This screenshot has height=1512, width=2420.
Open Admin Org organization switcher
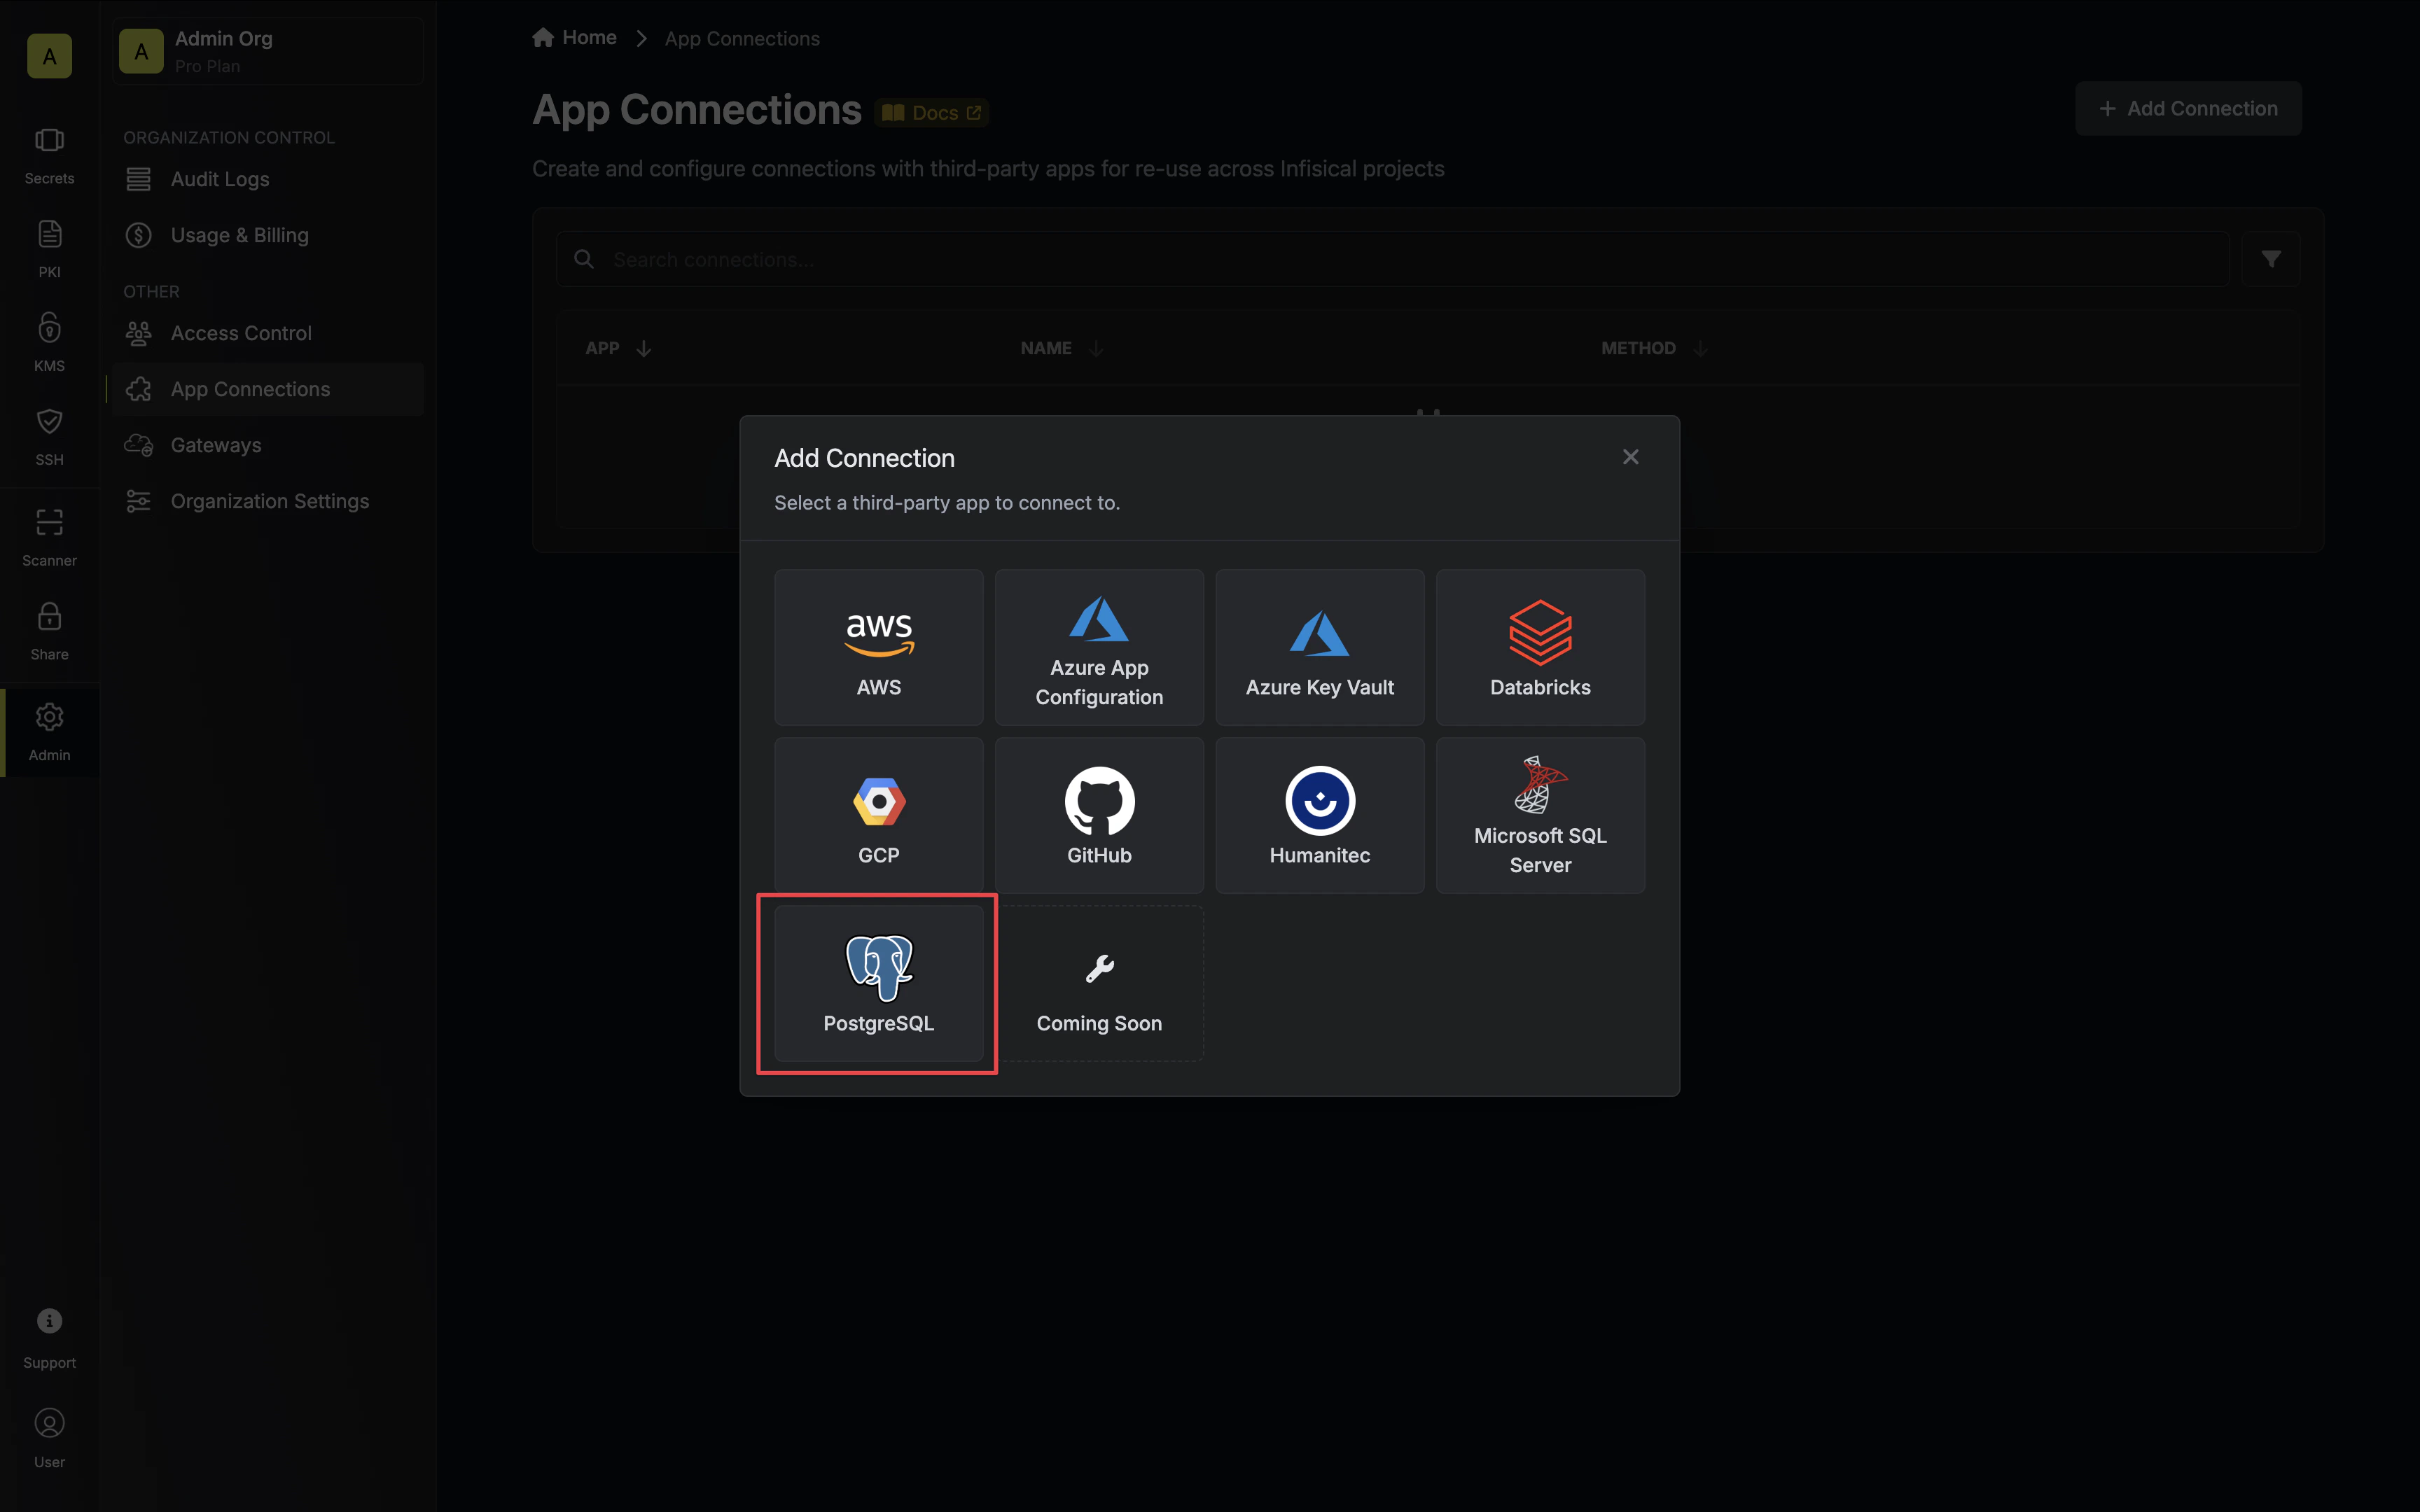(268, 51)
